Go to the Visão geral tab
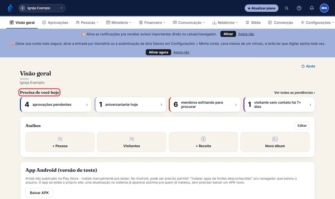This screenshot has width=335, height=199. [22, 23]
